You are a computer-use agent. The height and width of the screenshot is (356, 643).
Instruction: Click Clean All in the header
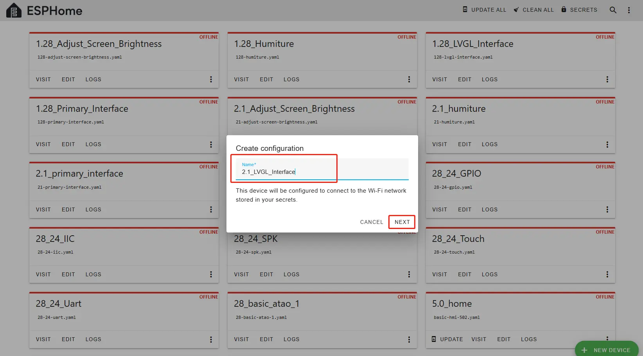pos(533,10)
